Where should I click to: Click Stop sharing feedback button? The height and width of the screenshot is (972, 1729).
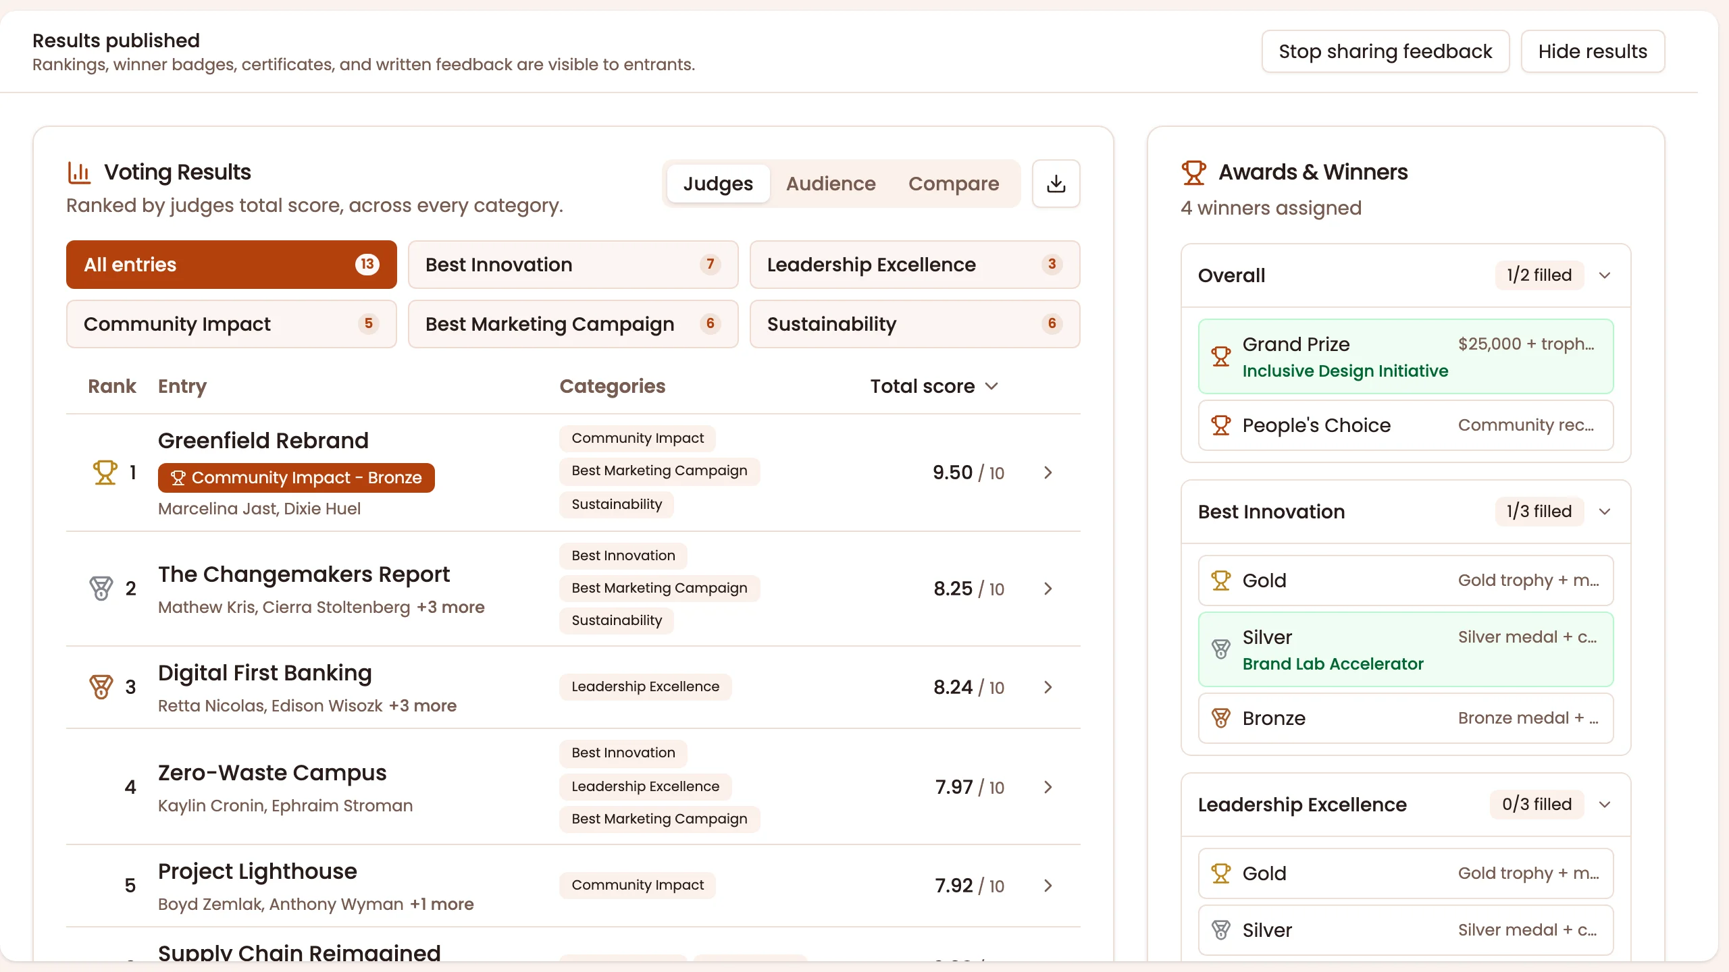tap(1385, 51)
